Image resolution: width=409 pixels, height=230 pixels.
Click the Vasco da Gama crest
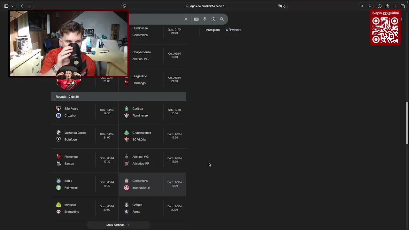tap(58, 133)
